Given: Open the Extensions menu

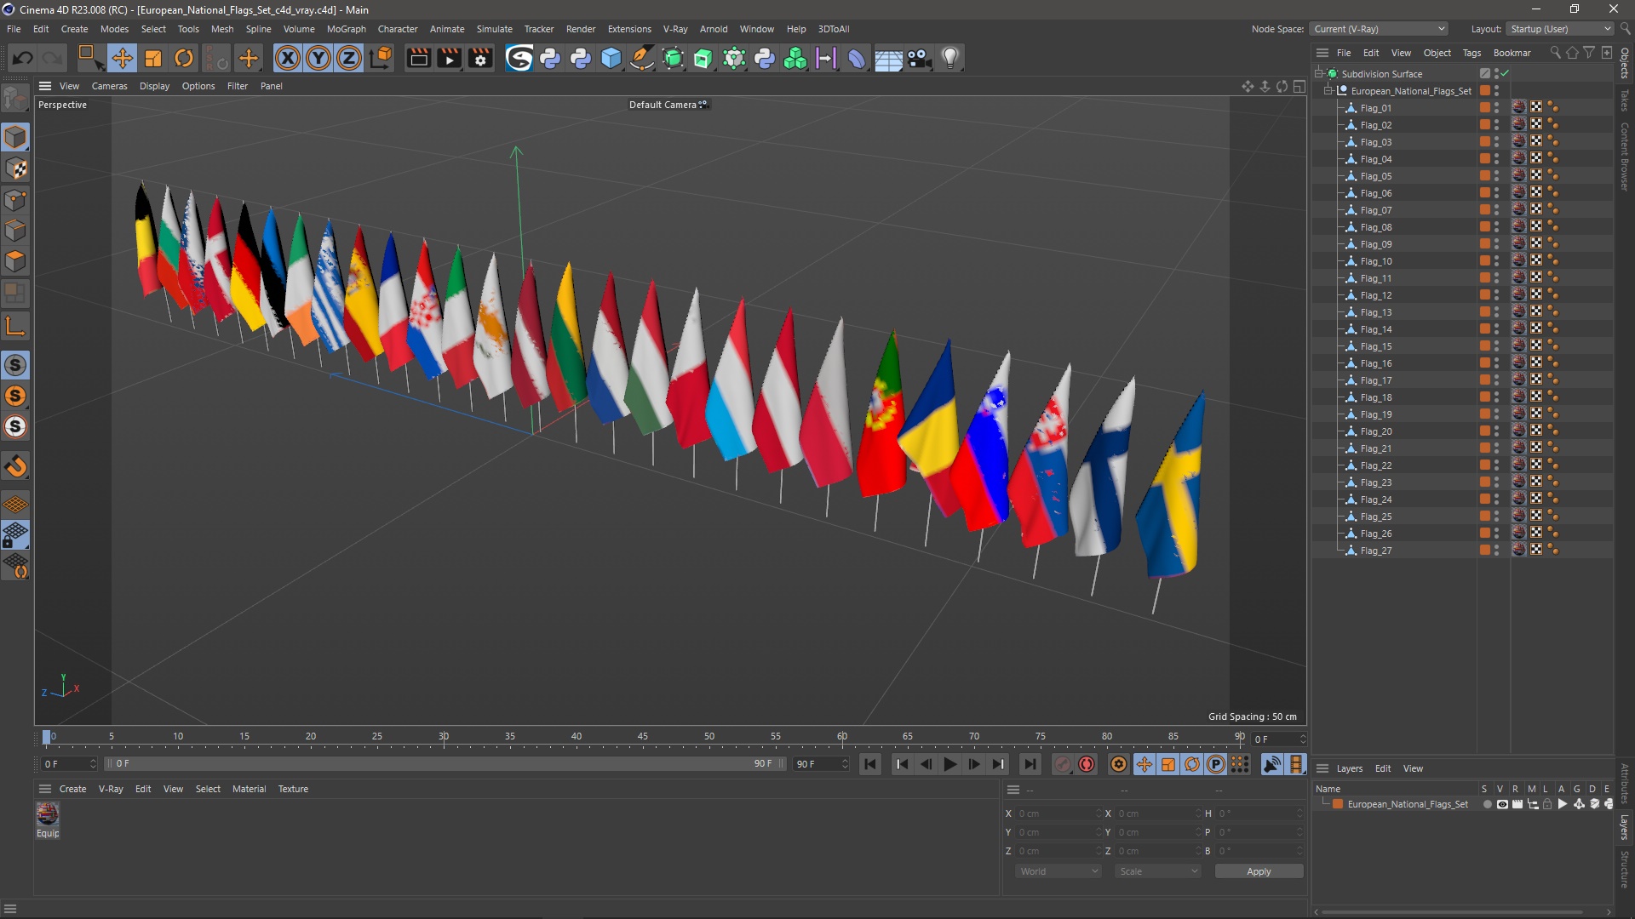Looking at the screenshot, I should point(629,29).
